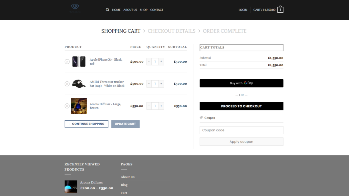Open Cart / £1,550.00 header link

(x=264, y=10)
